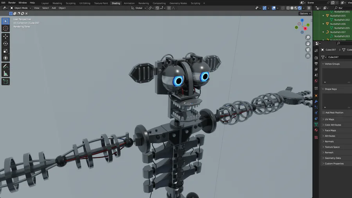The image size is (352, 198).
Task: Open the Object properties orange square tab
Action: click(316, 96)
